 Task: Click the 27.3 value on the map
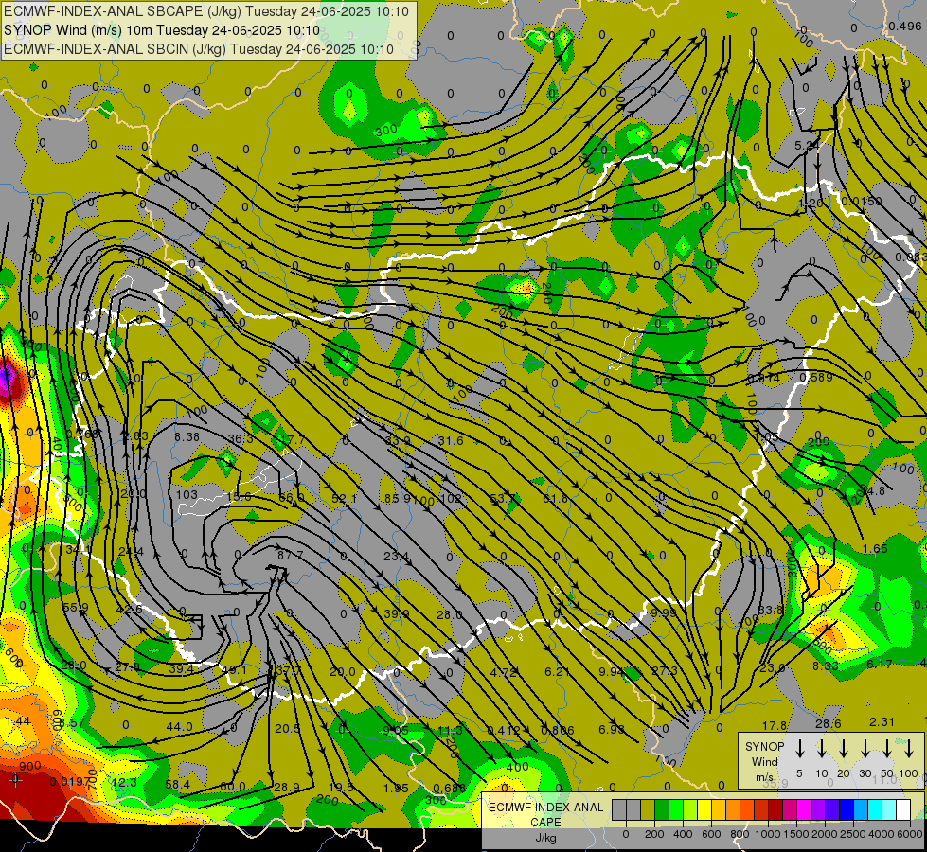click(665, 670)
